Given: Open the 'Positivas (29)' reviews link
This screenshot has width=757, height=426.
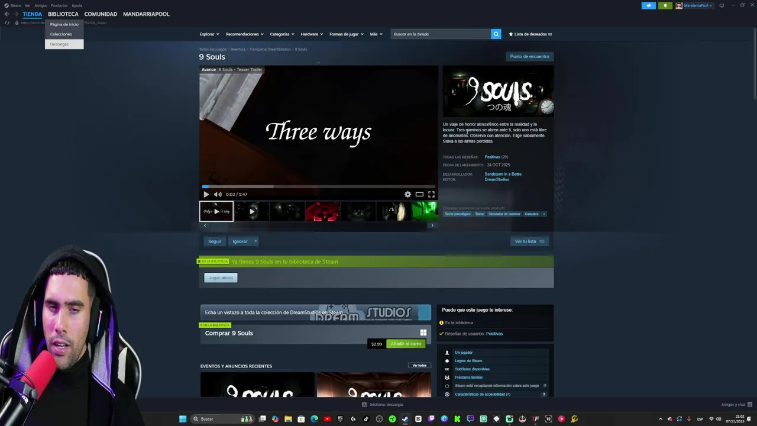Looking at the screenshot, I should 496,157.
